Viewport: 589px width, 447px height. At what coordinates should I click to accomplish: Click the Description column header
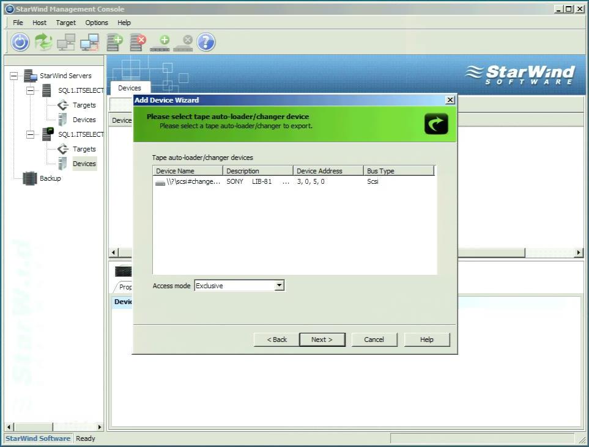click(257, 170)
